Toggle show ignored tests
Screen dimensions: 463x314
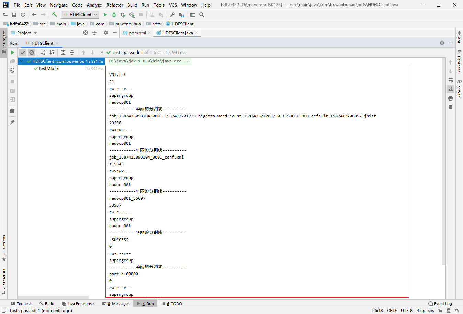[32, 53]
